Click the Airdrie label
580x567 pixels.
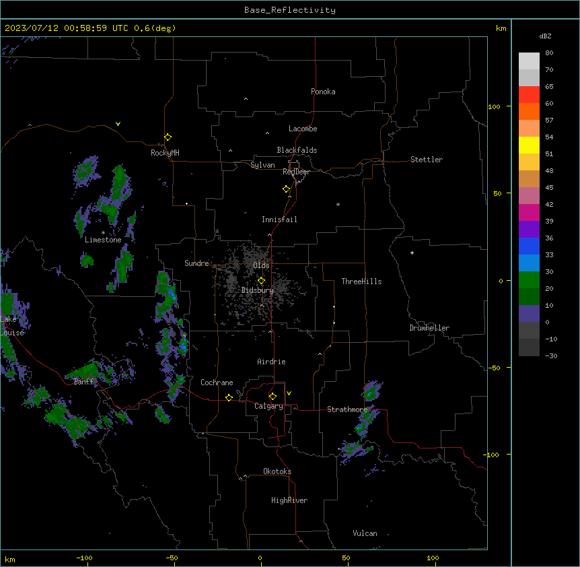[x=271, y=362]
